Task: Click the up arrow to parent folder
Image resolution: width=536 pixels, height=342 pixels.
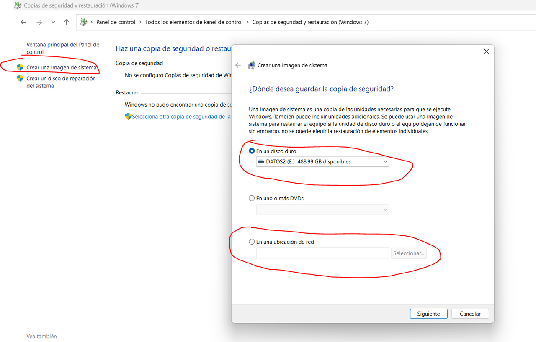Action: tap(66, 22)
